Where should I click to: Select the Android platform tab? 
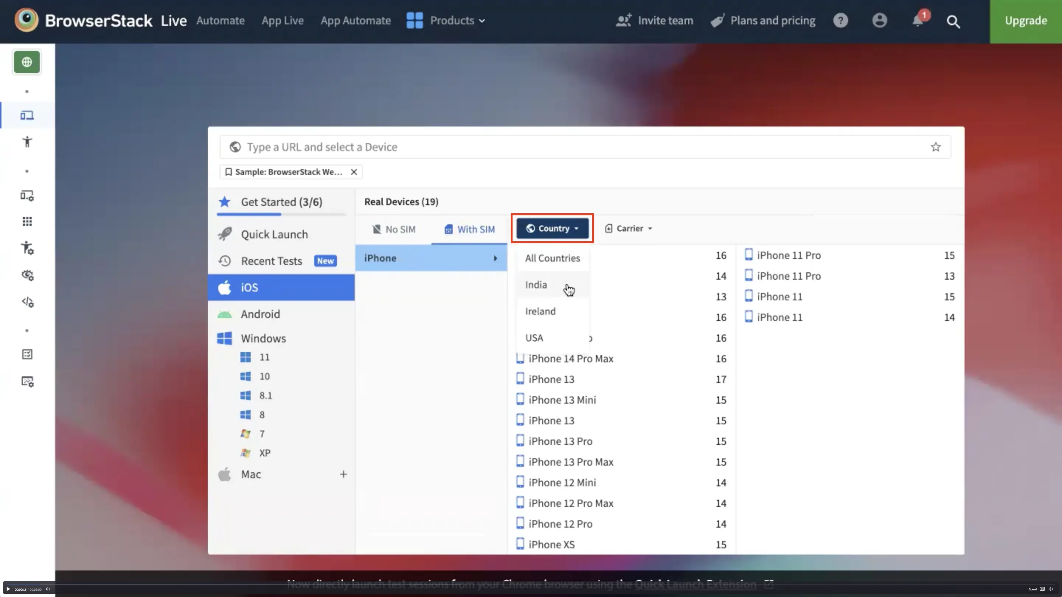click(260, 314)
